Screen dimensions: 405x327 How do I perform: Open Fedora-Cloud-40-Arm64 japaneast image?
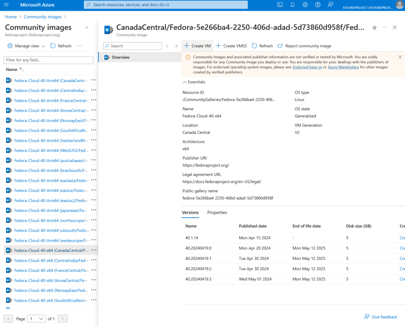point(51,211)
